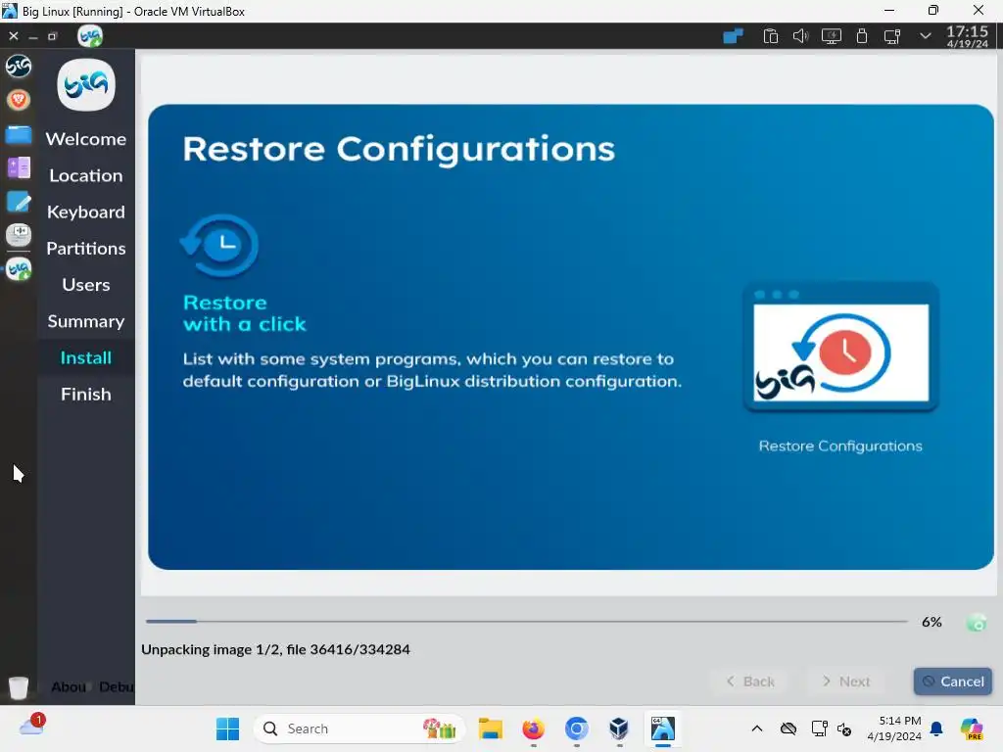Click the crossed-out cloud icon in Windows tray
The width and height of the screenshot is (1003, 752).
[x=788, y=728]
